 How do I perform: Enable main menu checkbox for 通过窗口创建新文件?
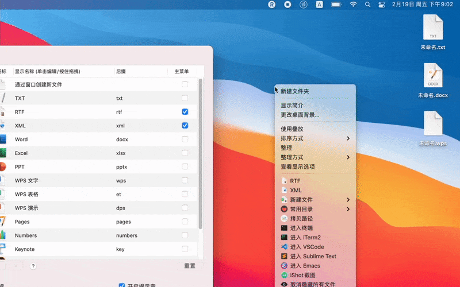[185, 84]
